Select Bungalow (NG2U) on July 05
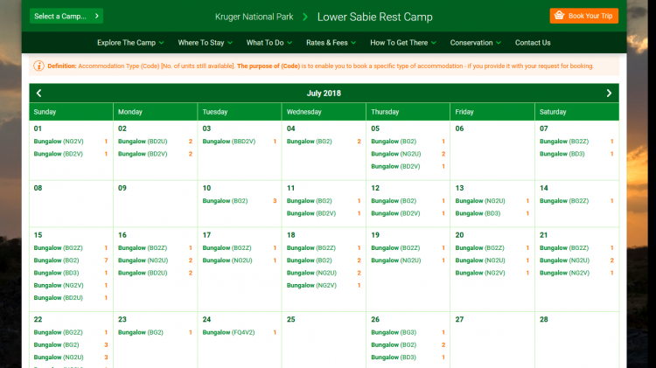This screenshot has width=656, height=368. point(395,154)
